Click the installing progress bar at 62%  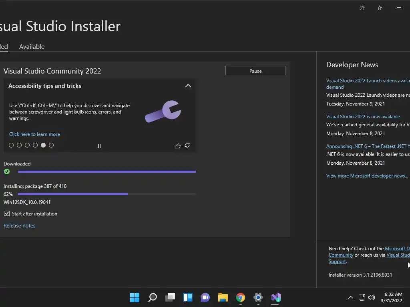click(x=107, y=194)
